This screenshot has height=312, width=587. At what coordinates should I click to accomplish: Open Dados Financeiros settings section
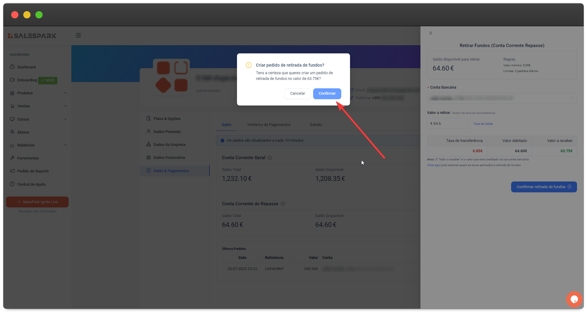169,158
